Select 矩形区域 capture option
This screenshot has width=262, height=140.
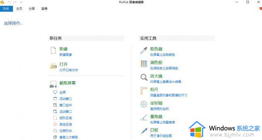[x=66, y=118]
